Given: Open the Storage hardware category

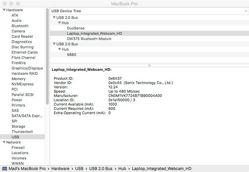Looking at the screenshot, I should point(18,126).
